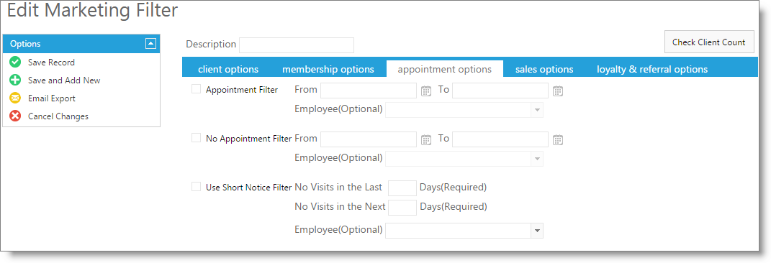Image resolution: width=771 pixels, height=263 pixels.
Task: Open calendar for No Appointment Filter From date
Action: click(x=426, y=140)
